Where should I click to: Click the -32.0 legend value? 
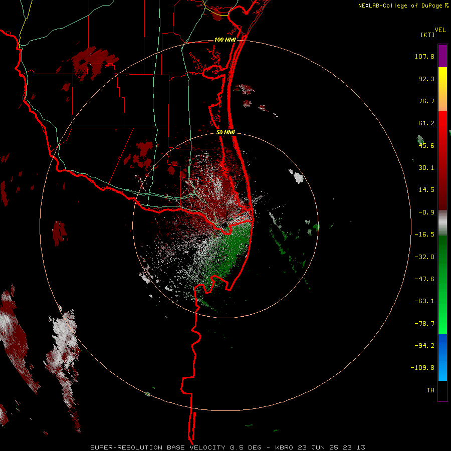424,257
